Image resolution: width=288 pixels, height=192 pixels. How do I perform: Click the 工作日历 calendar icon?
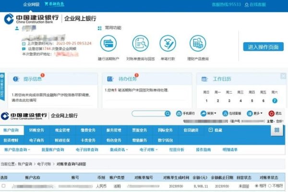tap(204, 79)
